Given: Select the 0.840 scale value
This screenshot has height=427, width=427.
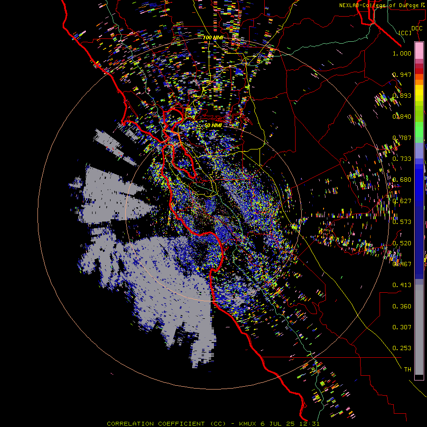Looking at the screenshot, I should point(402,117).
